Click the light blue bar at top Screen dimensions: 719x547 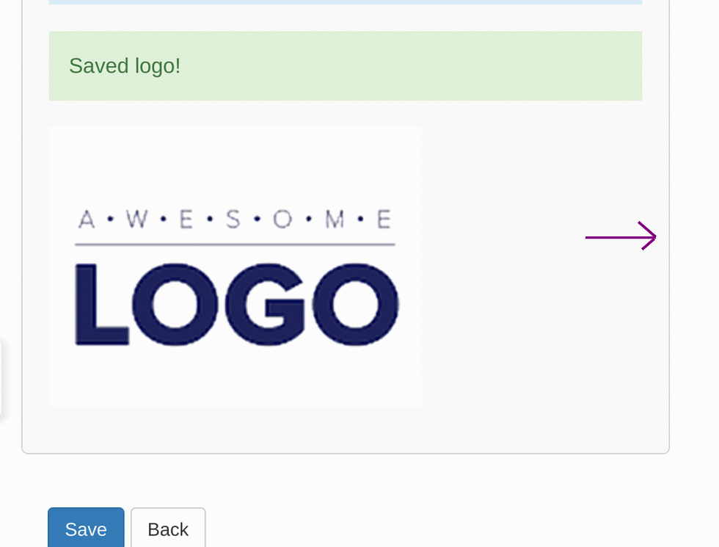[x=346, y=1]
